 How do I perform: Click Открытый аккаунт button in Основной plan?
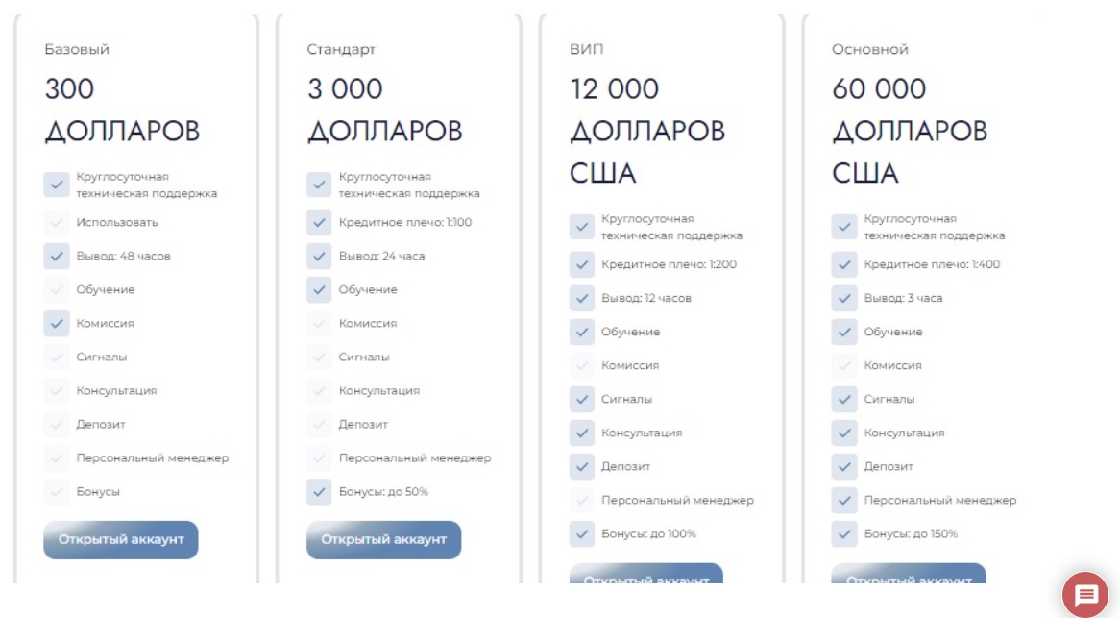coord(908,575)
